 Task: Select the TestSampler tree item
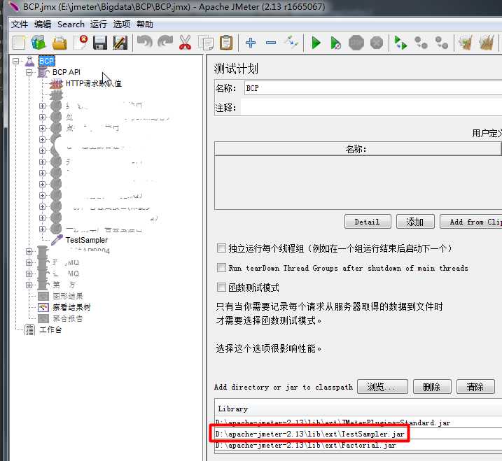pos(86,240)
